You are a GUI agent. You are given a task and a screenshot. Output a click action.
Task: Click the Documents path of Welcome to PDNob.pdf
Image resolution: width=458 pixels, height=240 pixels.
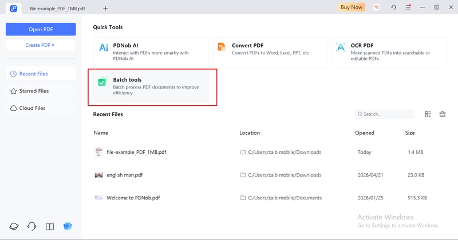tap(285, 198)
